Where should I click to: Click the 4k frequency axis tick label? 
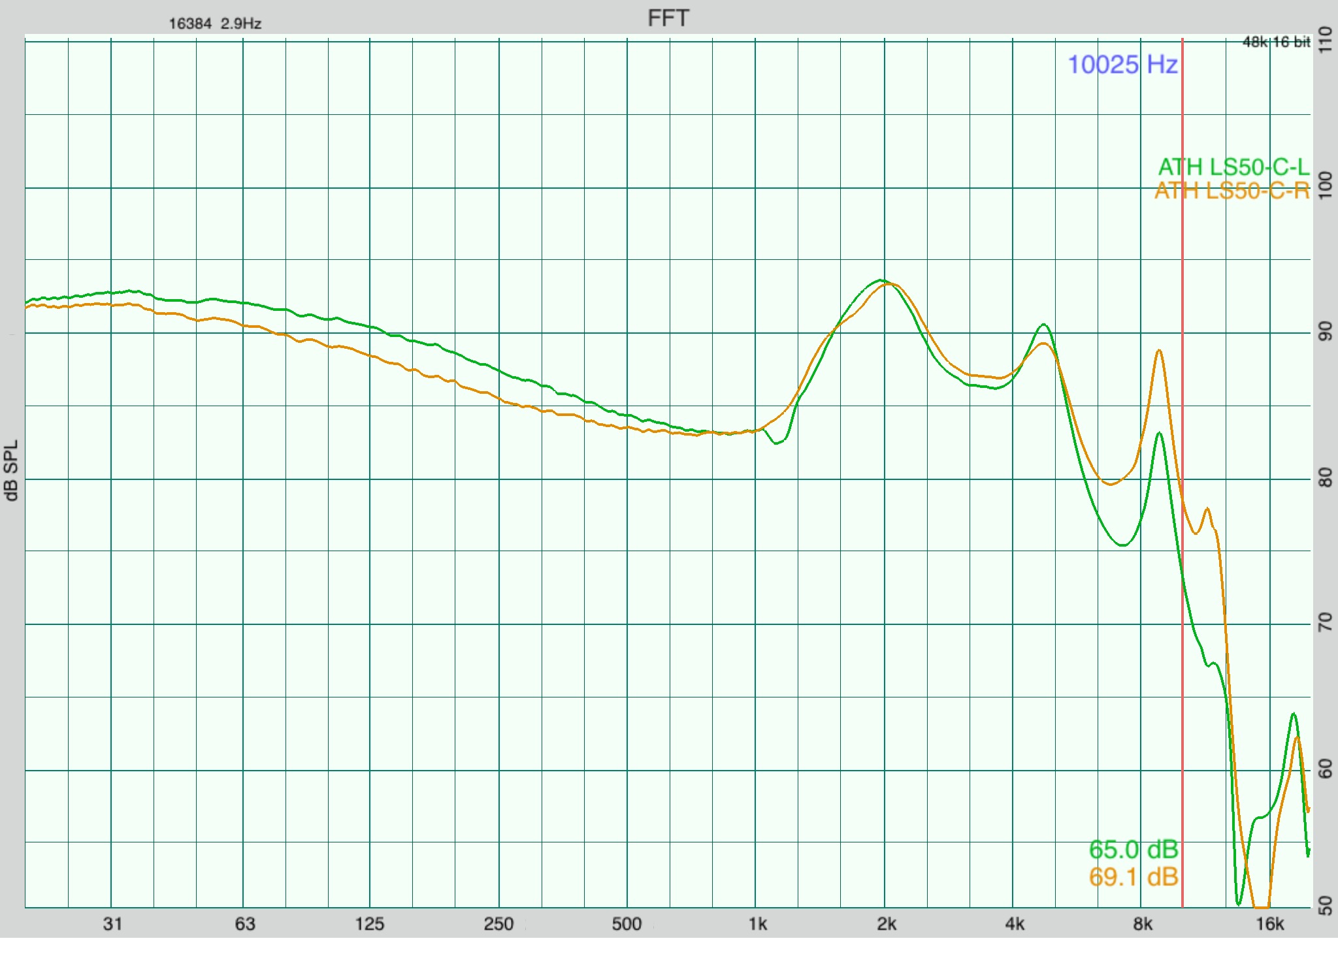(1015, 923)
